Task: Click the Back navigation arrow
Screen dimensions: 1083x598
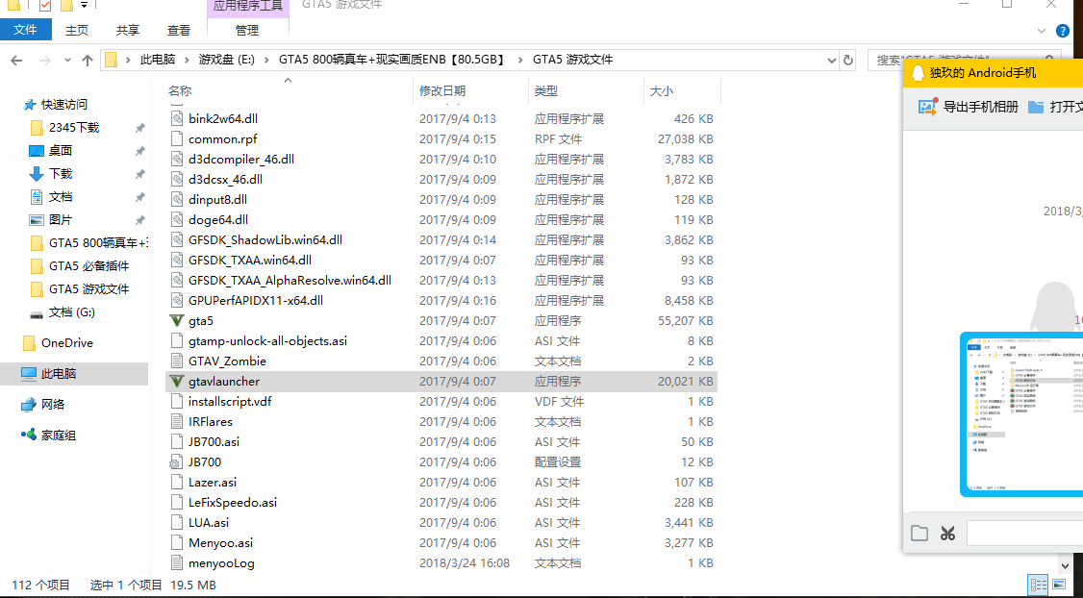Action: pos(16,60)
